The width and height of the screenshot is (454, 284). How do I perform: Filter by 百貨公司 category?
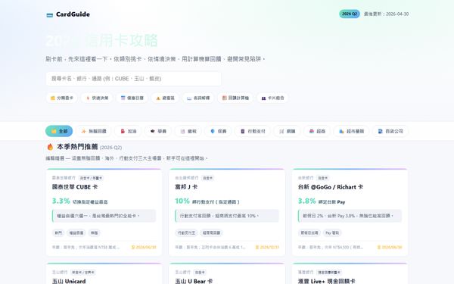click(x=390, y=131)
